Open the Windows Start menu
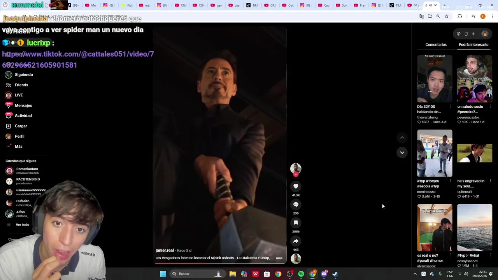The height and width of the screenshot is (280, 498). (163, 274)
